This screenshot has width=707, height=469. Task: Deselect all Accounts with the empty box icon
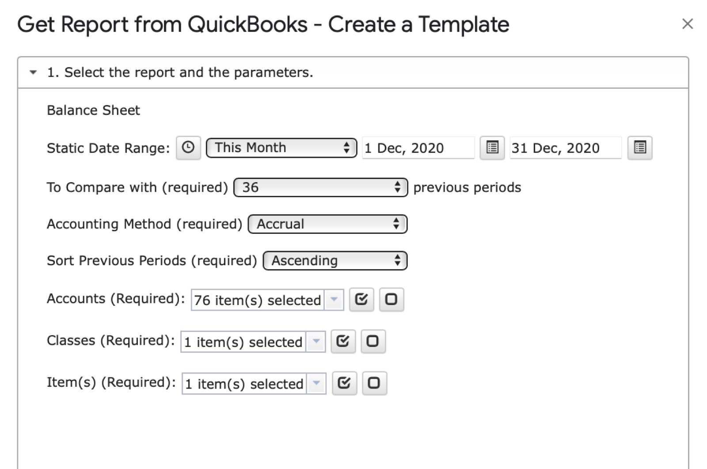(x=392, y=300)
